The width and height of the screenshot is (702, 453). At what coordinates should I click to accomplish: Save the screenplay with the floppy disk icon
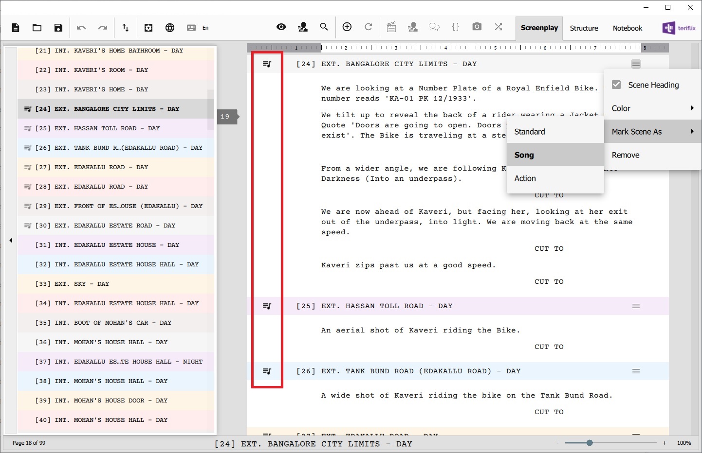point(58,28)
